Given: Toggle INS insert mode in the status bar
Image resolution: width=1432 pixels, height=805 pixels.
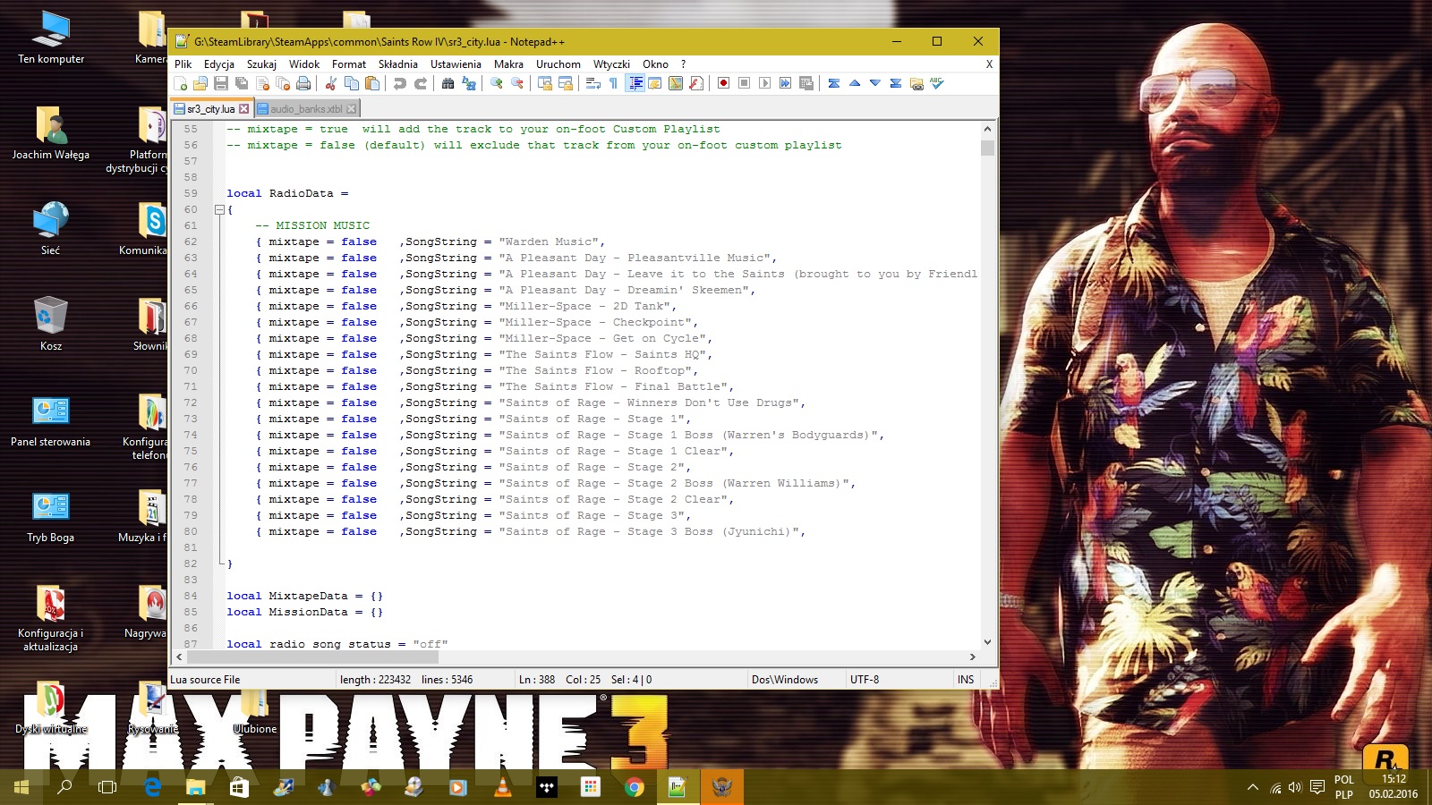Looking at the screenshot, I should point(965,680).
